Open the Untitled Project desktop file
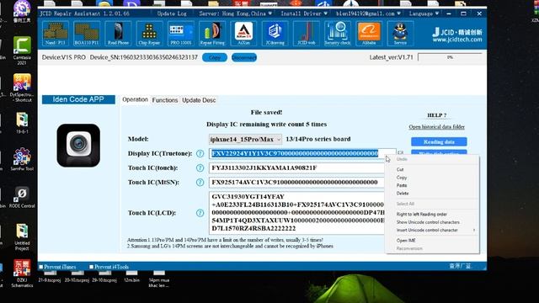539x303 pixels. pos(22,237)
